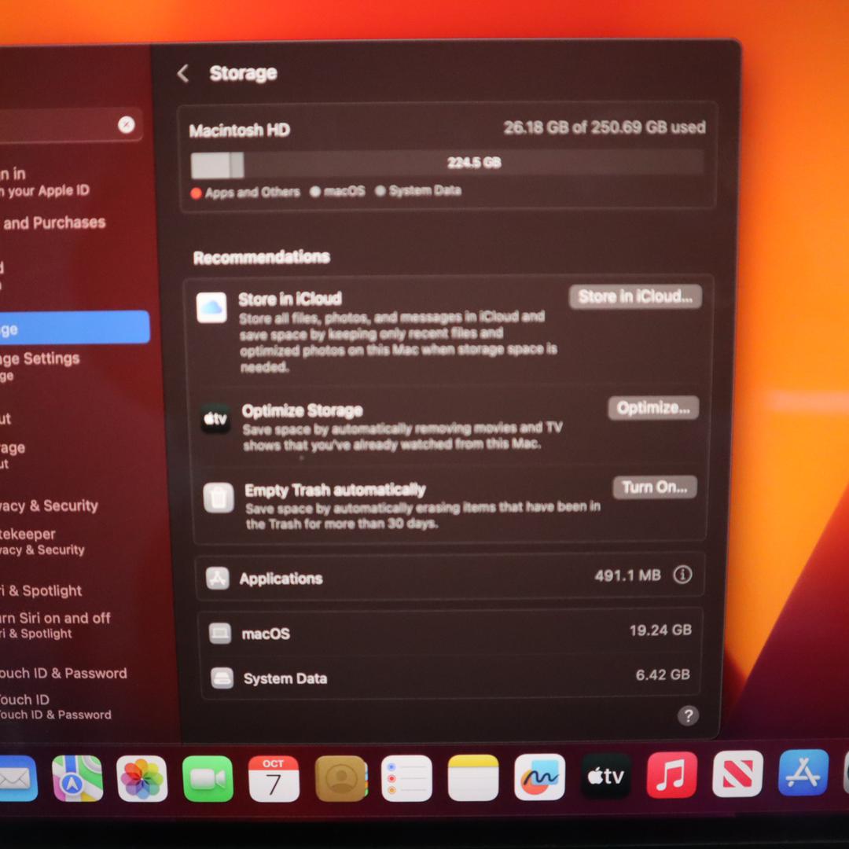Open Maps from the Dock
The width and height of the screenshot is (849, 849).
tap(77, 778)
